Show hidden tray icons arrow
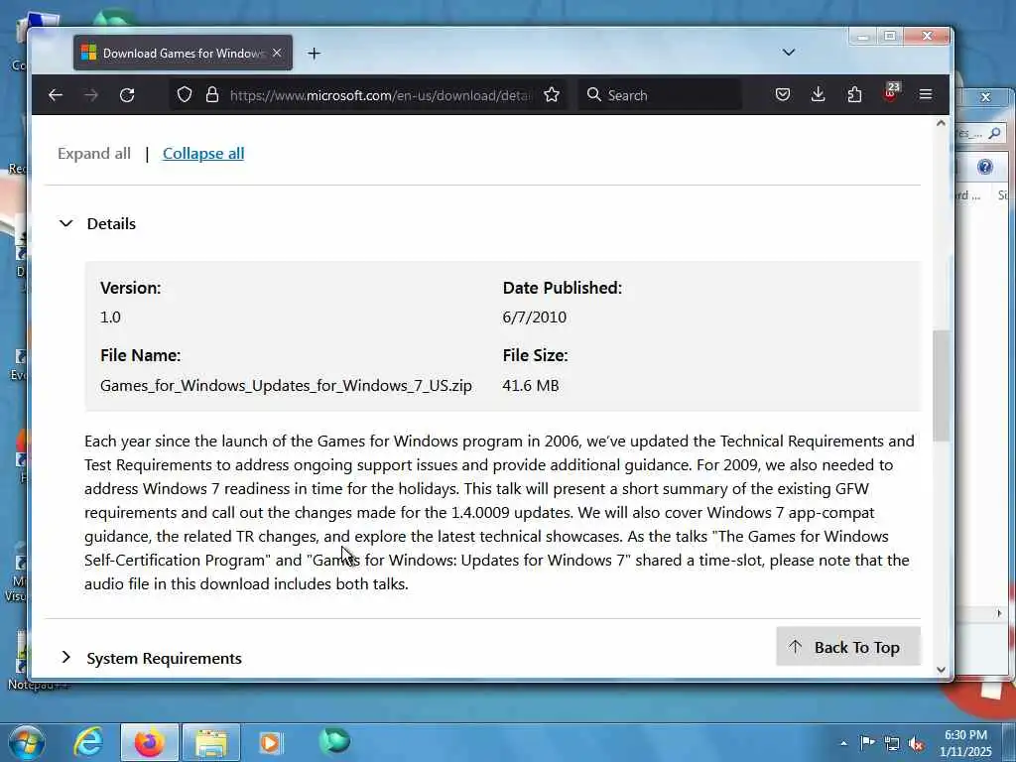Image resolution: width=1016 pixels, height=762 pixels. pyautogui.click(x=843, y=743)
